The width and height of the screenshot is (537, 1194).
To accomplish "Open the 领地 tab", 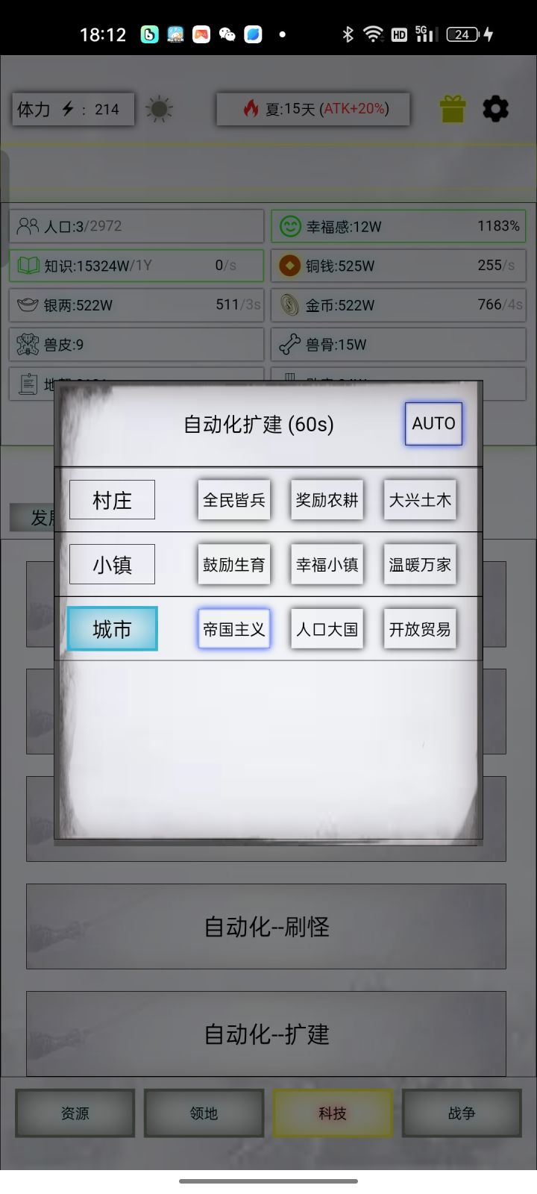I will 204,1113.
